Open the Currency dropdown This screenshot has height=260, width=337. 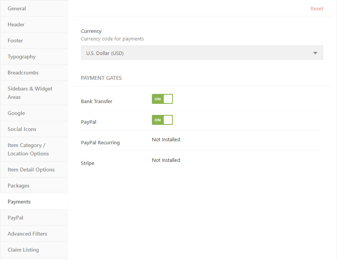pos(202,53)
